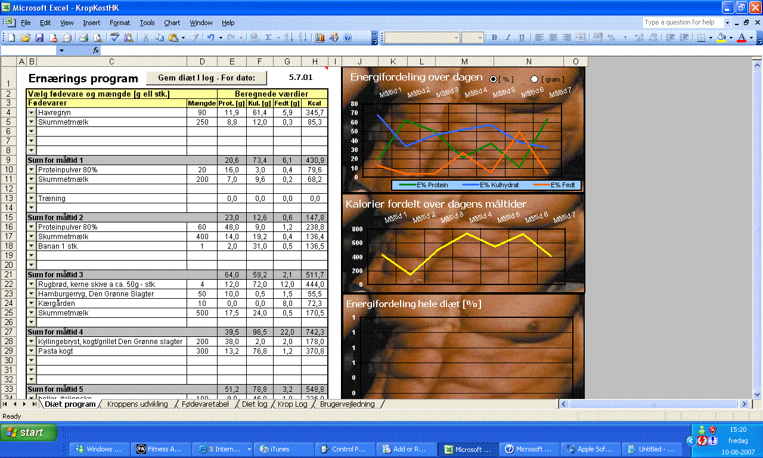Viewport: 763px width, 458px height.
Task: Open Excel Help with the question mark icon
Action: (348, 38)
